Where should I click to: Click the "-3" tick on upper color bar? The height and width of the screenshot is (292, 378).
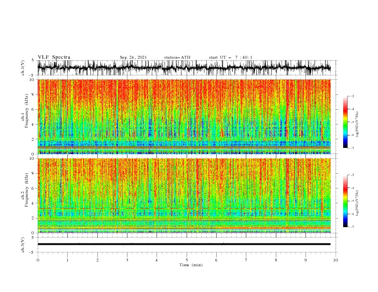pyautogui.click(x=352, y=96)
